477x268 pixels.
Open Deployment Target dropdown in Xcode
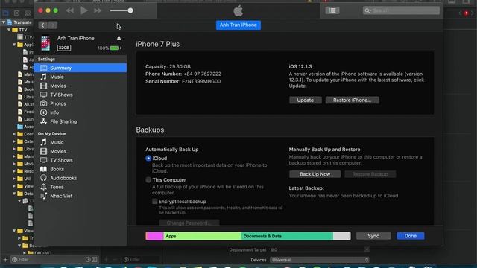(x=320, y=250)
